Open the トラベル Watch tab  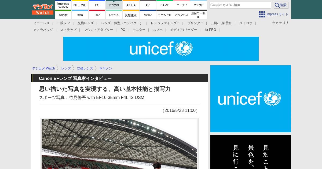pyautogui.click(x=114, y=15)
